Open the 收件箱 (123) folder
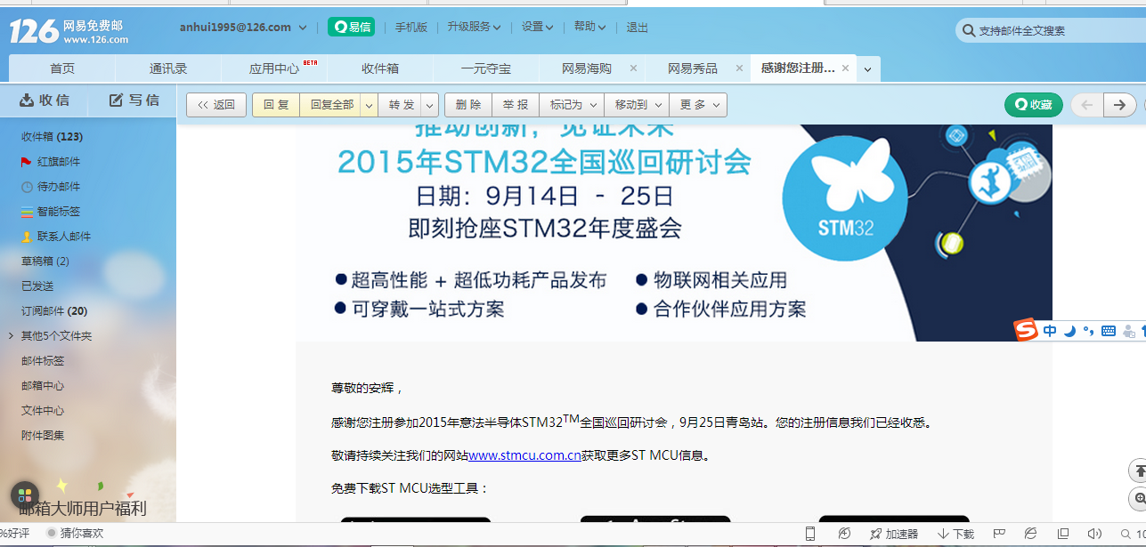The width and height of the screenshot is (1146, 547). (x=52, y=137)
